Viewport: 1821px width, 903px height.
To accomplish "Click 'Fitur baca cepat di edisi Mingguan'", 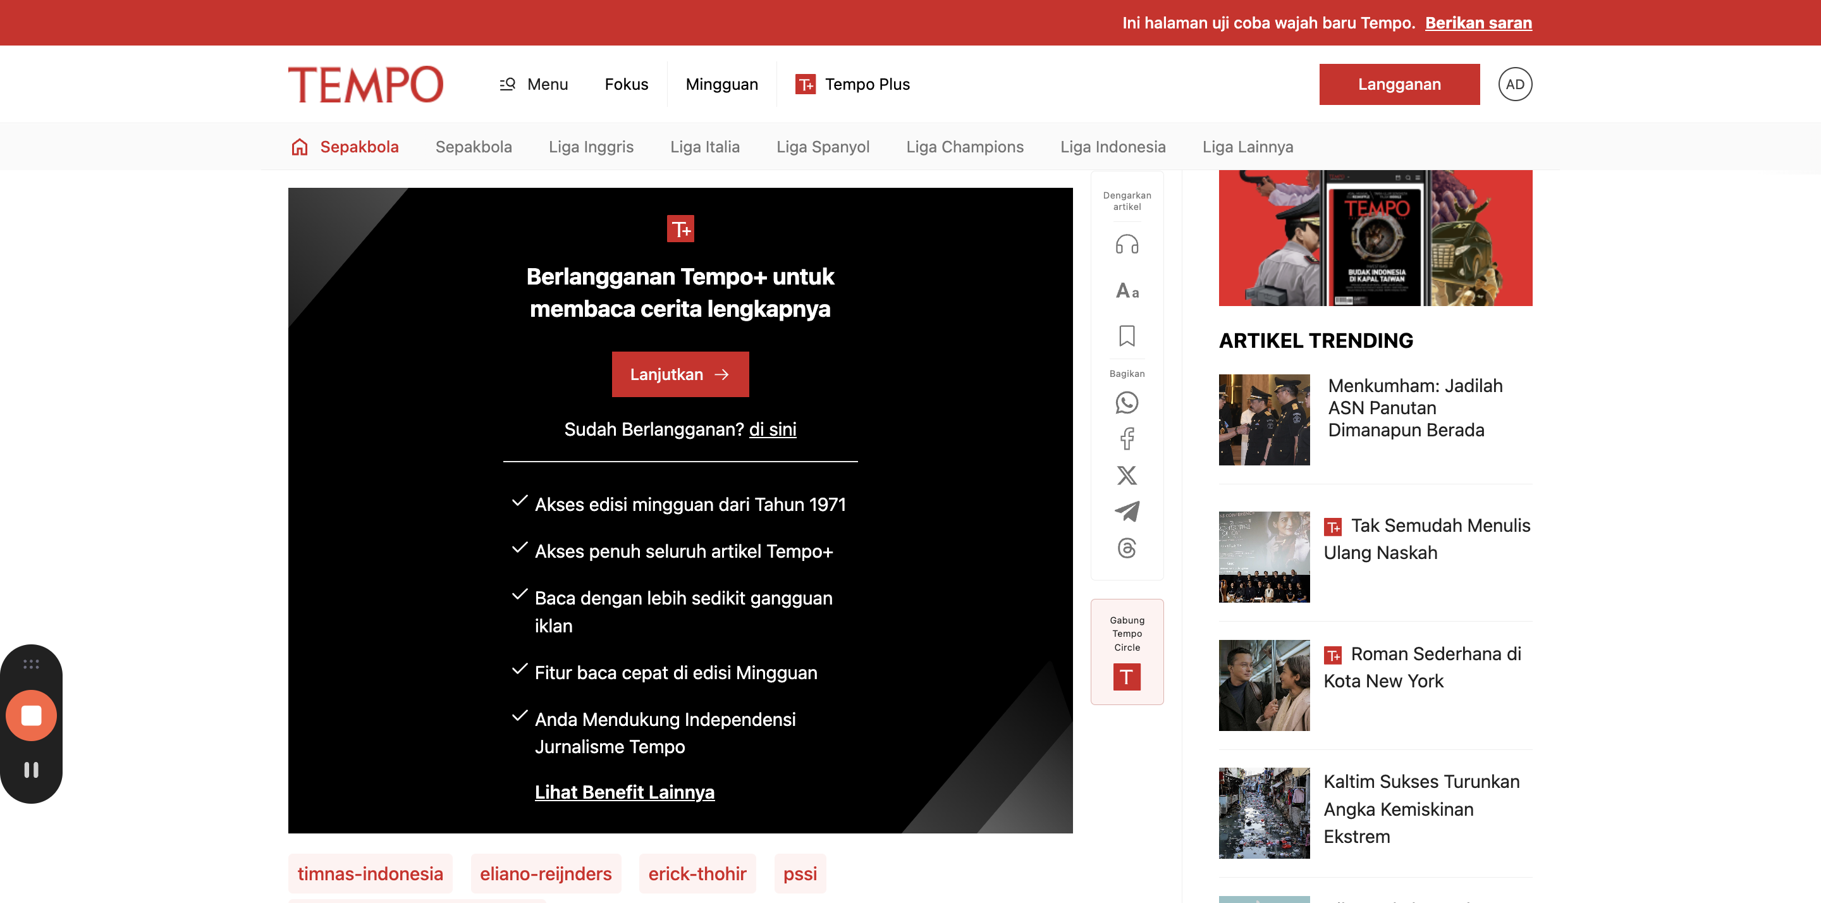I will (x=676, y=672).
